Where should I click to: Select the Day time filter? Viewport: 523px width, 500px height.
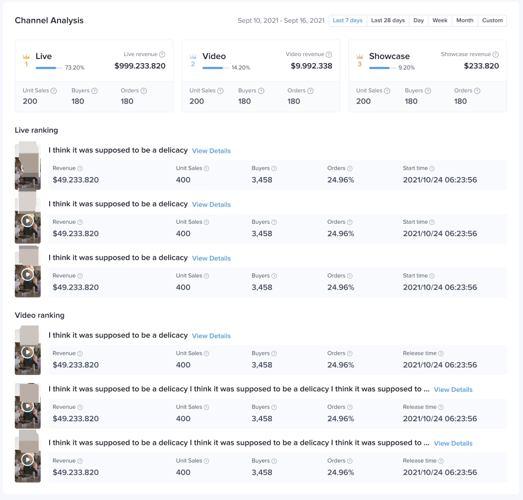coord(418,21)
